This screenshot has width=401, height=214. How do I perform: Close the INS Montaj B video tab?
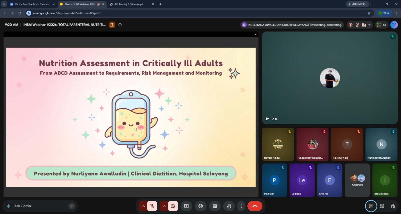click(153, 4)
